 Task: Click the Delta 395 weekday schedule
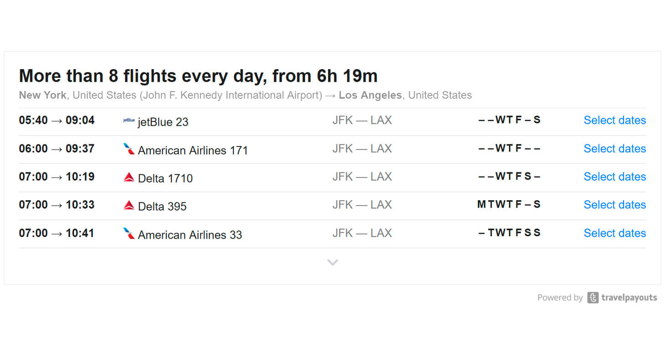pos(509,205)
